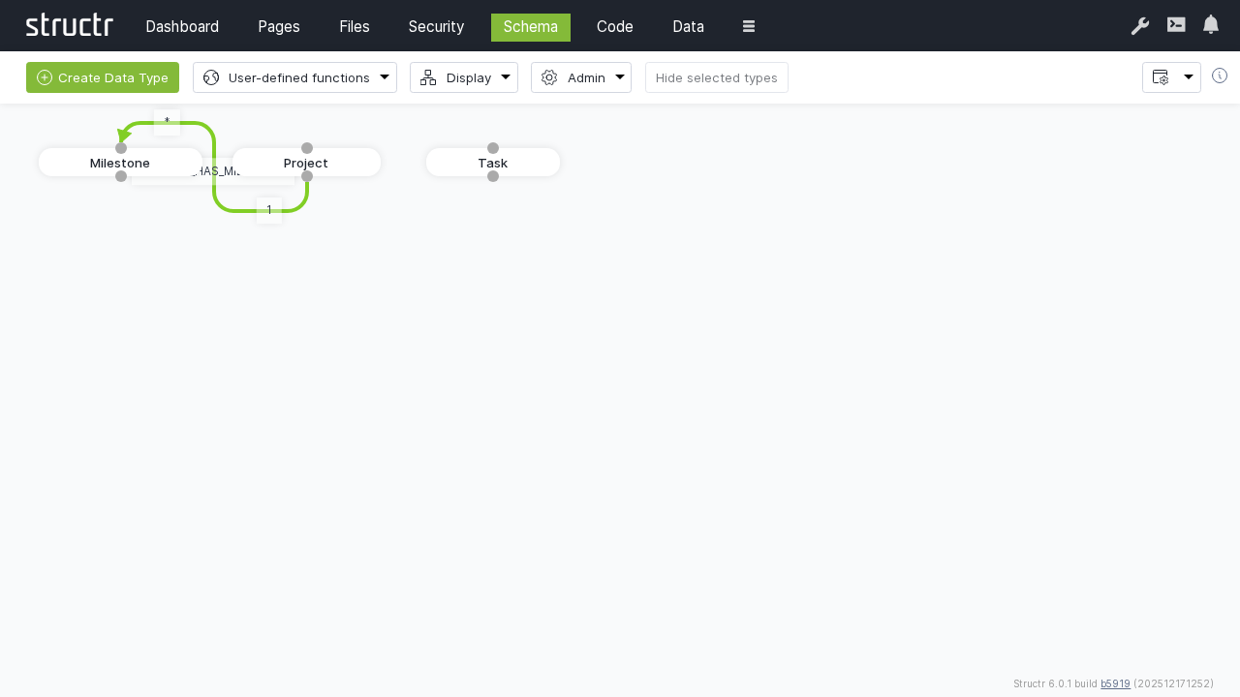This screenshot has height=697, width=1240.
Task: Open build b5919 link
Action: pyautogui.click(x=1115, y=683)
